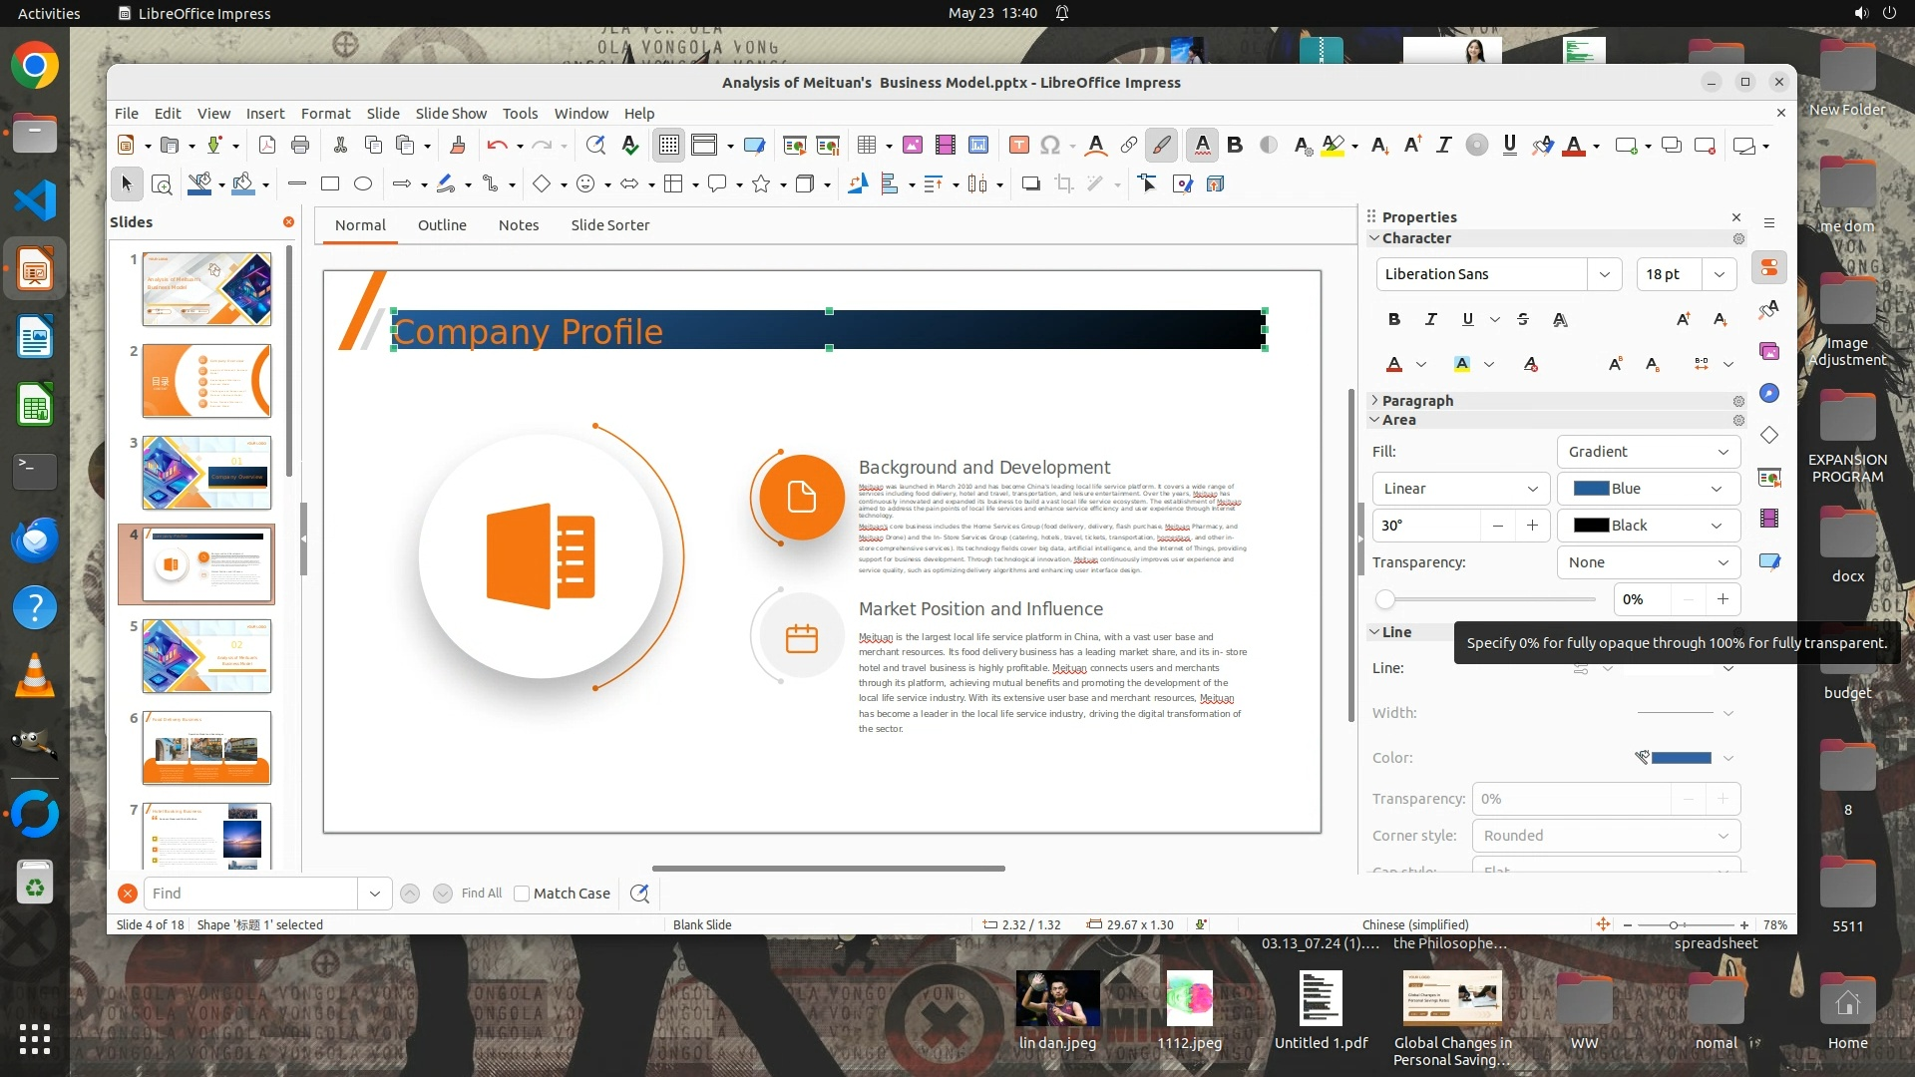Screen dimensions: 1915x1077
Task: Toggle Bold in Character panel
Action: 1393,319
